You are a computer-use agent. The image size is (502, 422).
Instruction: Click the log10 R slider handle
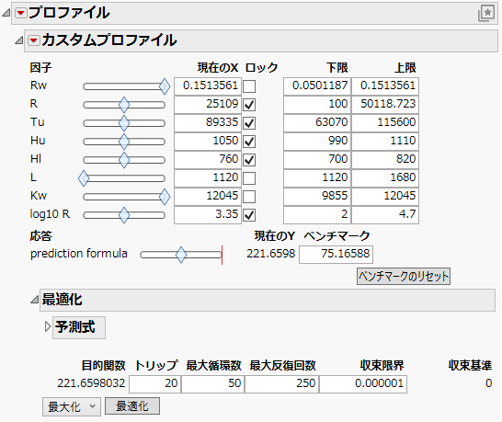pos(124,215)
